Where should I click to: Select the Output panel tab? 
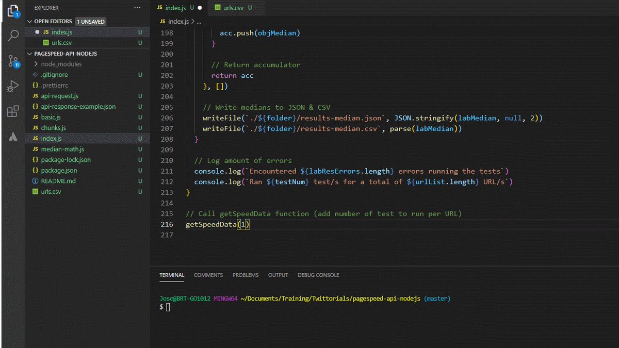(x=278, y=275)
